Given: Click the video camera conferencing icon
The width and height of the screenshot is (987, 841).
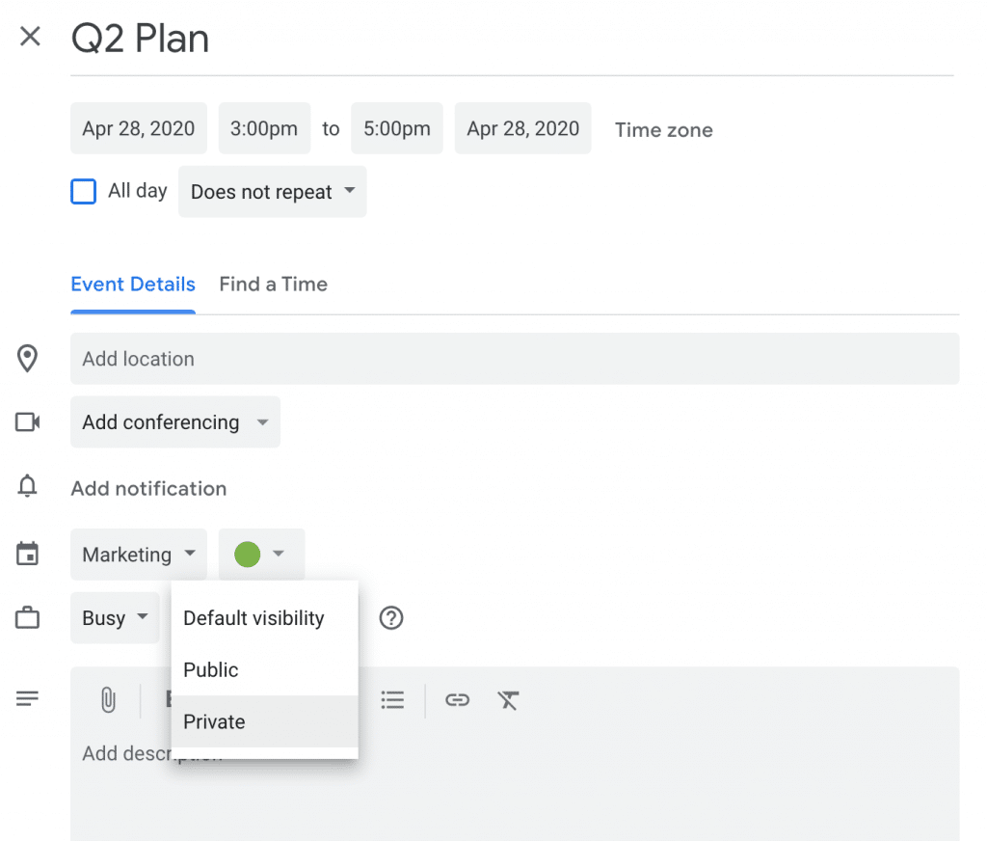Looking at the screenshot, I should click(x=28, y=422).
